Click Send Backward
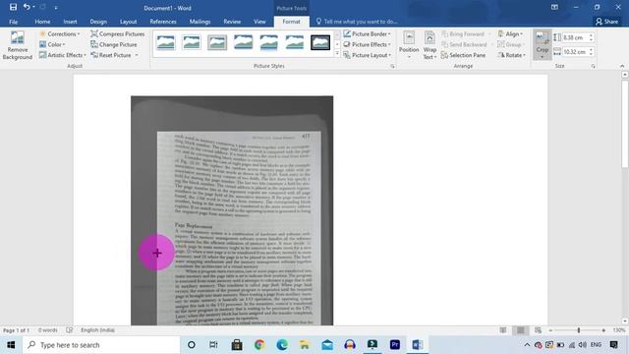This screenshot has height=354, width=629. coord(467,44)
